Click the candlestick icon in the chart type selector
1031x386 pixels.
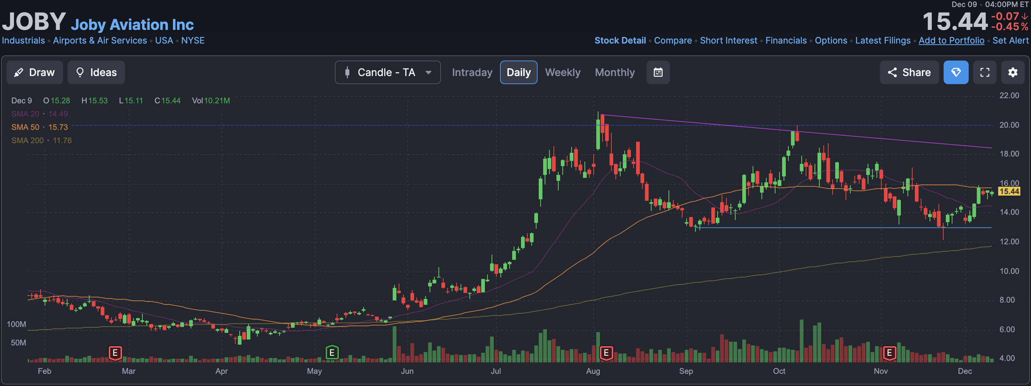pyautogui.click(x=347, y=72)
